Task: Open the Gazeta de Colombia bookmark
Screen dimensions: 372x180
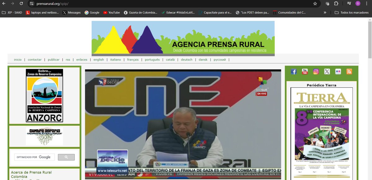Action: tap(140, 13)
